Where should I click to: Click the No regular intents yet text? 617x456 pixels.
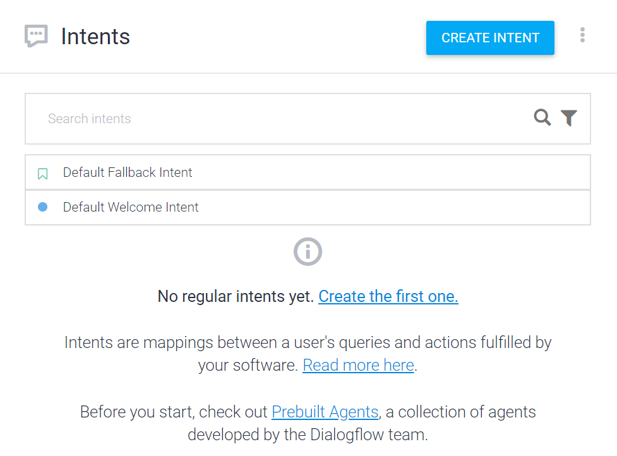click(236, 296)
